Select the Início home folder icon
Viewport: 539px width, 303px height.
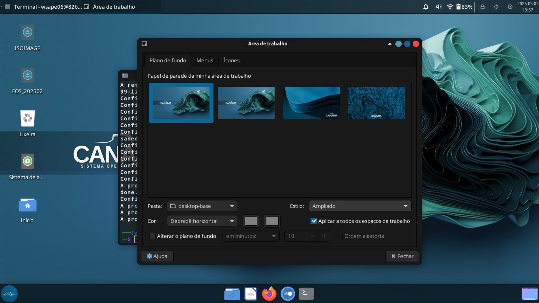pos(27,204)
